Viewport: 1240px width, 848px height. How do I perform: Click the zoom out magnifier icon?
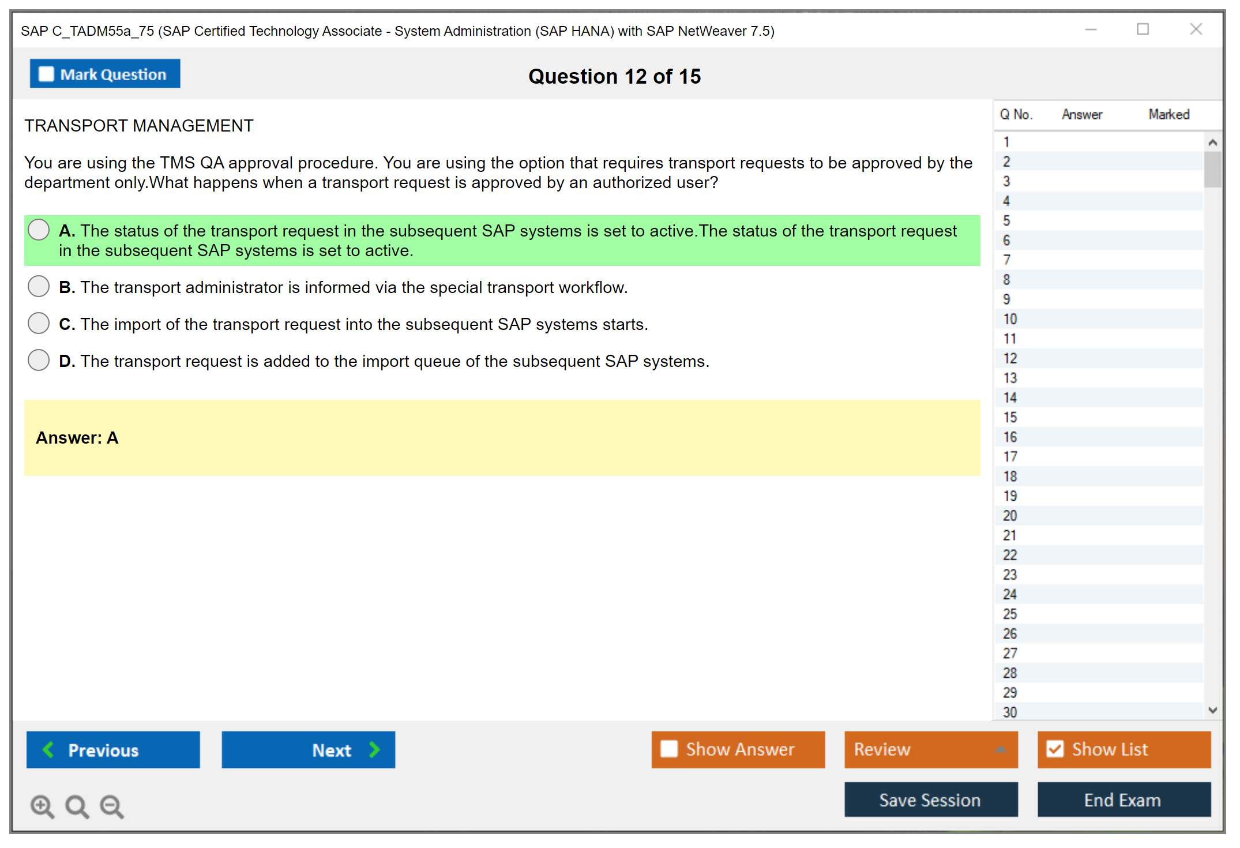click(112, 806)
